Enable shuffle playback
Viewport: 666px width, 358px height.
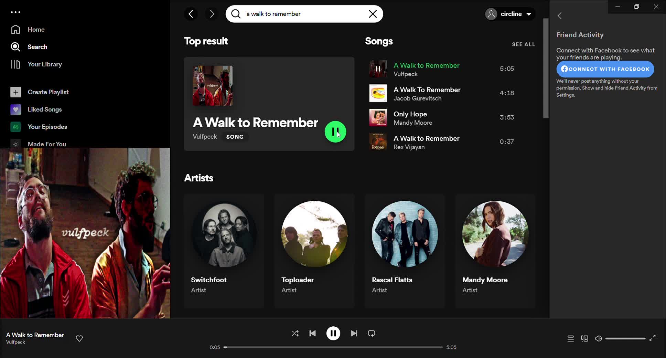click(x=295, y=333)
